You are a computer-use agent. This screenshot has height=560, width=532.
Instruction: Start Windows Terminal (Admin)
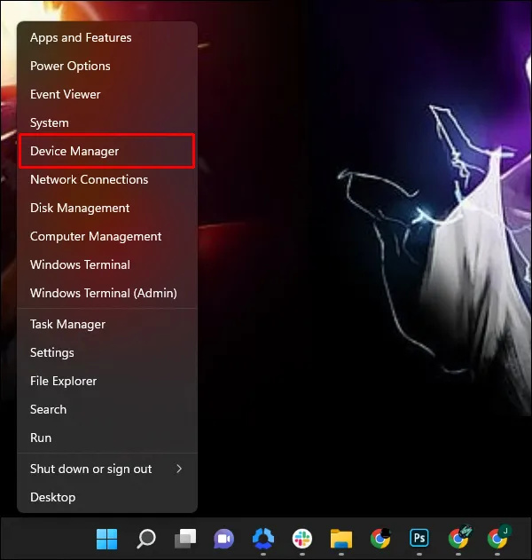pos(107,293)
